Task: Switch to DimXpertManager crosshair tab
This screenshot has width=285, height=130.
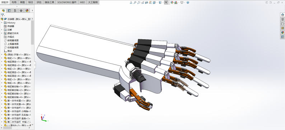Action: click(21, 10)
